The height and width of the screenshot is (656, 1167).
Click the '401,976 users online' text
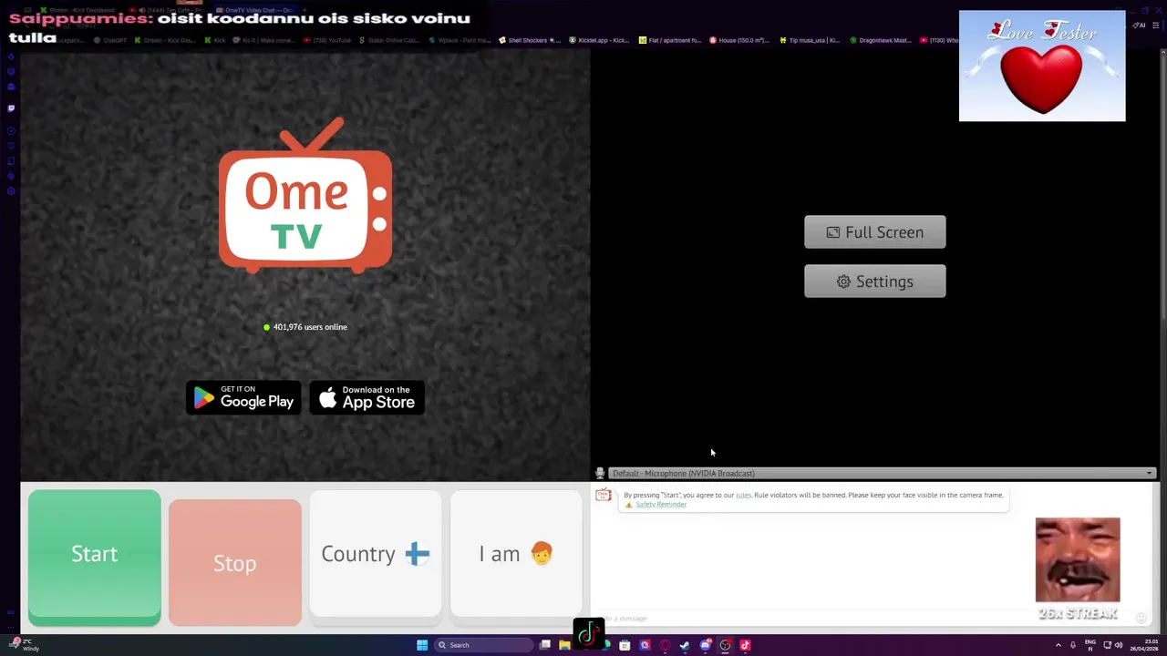310,327
